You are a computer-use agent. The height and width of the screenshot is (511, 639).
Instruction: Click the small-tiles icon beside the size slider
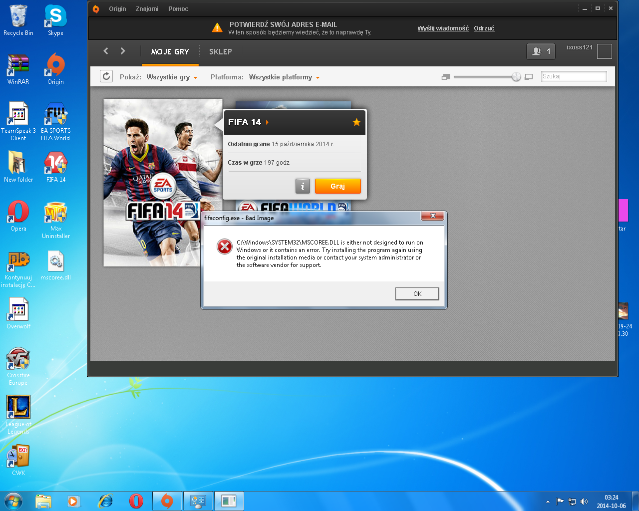446,77
